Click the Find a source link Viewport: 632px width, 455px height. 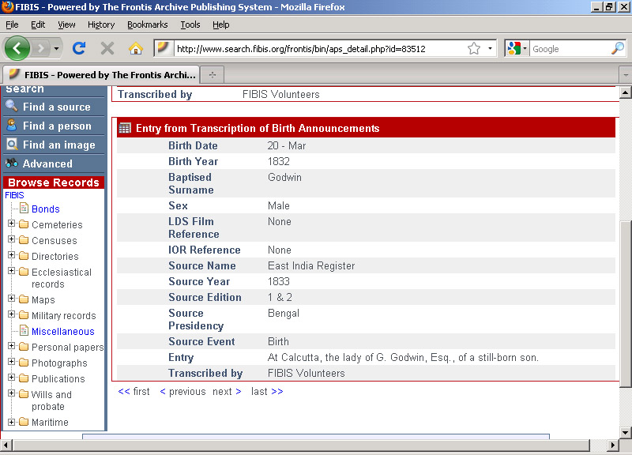tap(56, 107)
